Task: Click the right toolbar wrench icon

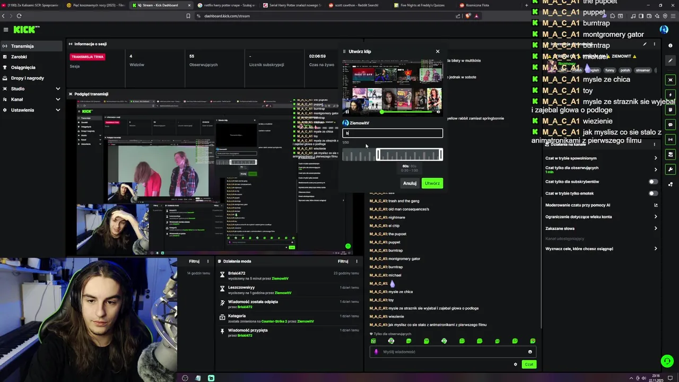Action: click(671, 170)
